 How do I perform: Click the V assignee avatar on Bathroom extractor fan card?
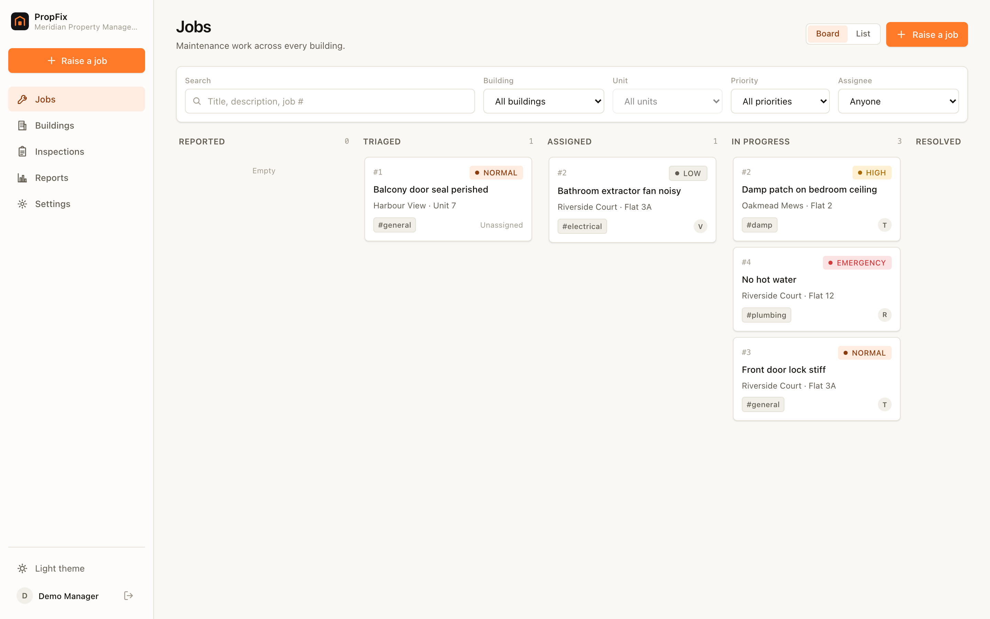(700, 226)
